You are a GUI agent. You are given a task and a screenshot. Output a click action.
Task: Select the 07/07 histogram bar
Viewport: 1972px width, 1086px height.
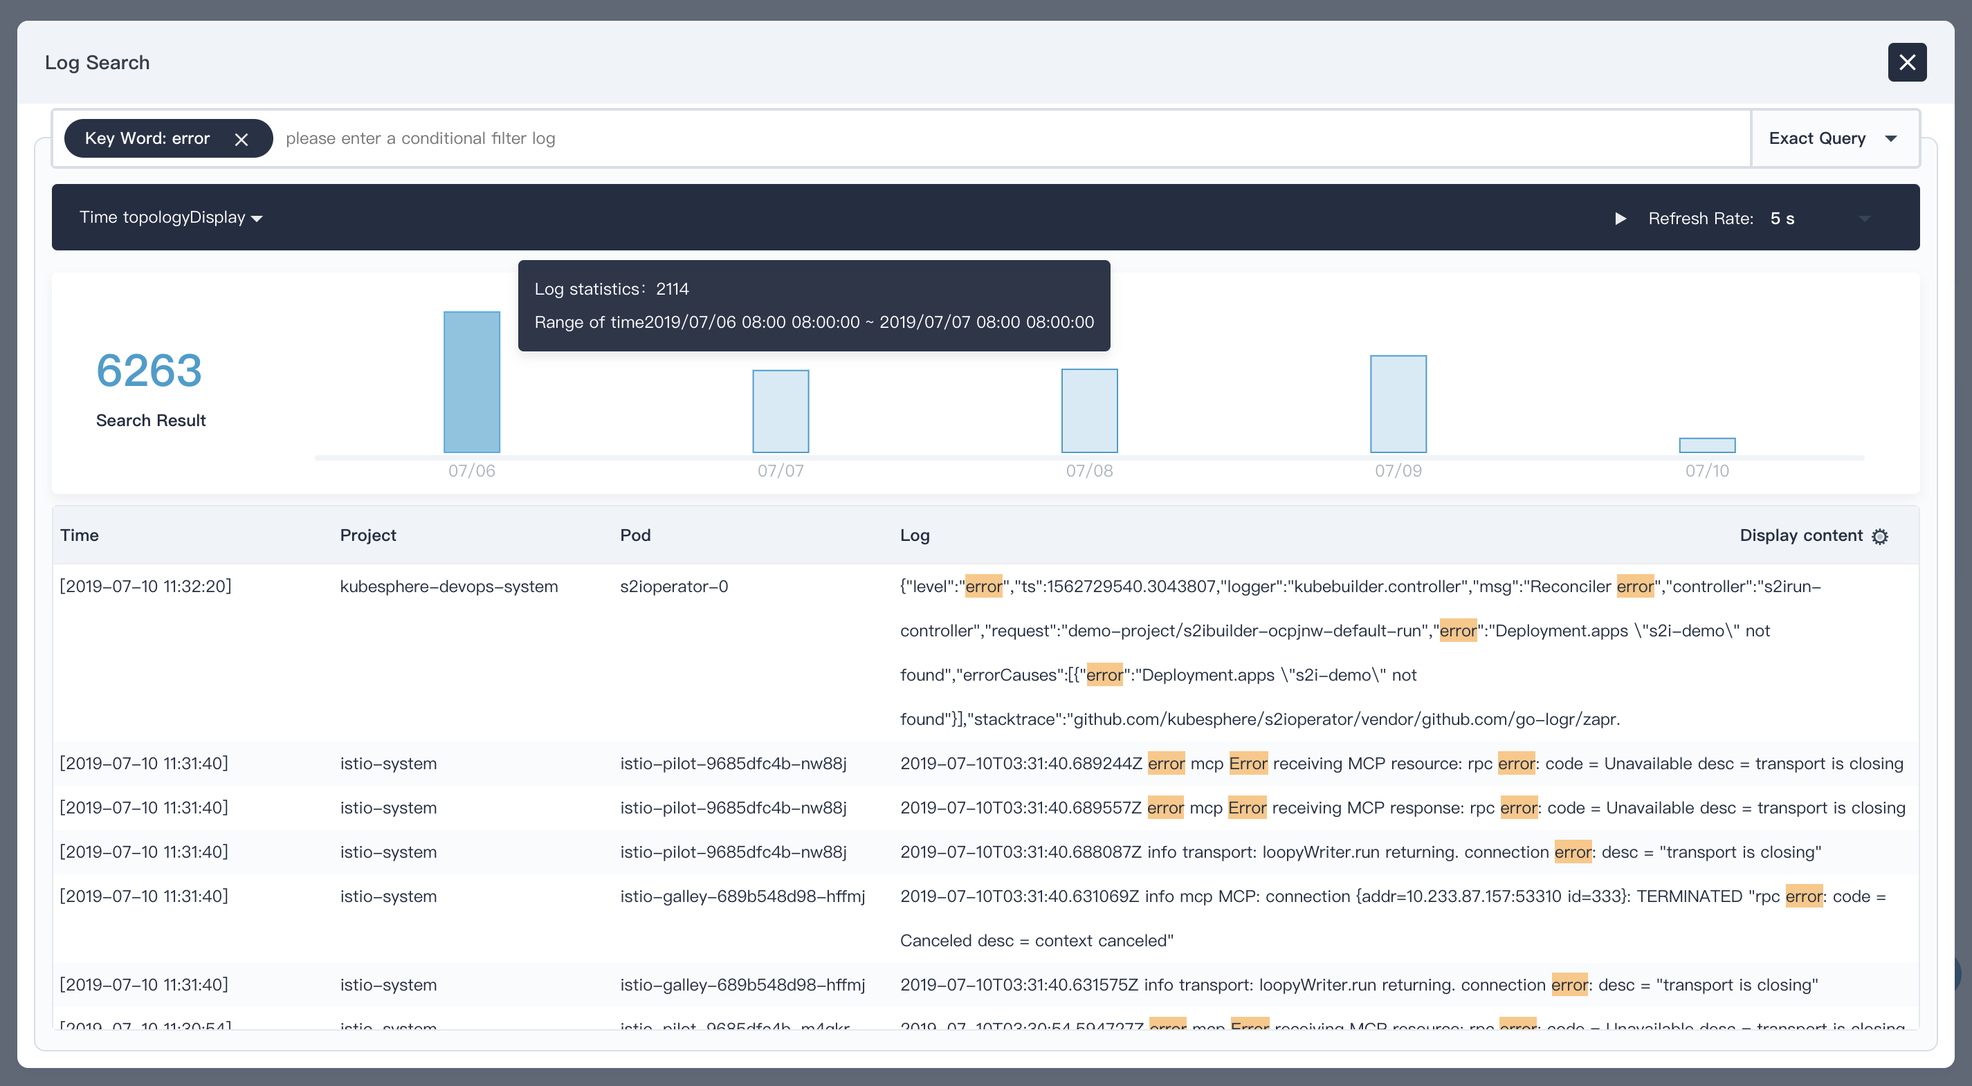click(780, 411)
